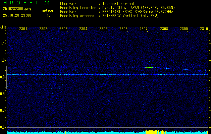Click the 2310 time marker
This screenshot has width=211, height=134.
point(204,29)
